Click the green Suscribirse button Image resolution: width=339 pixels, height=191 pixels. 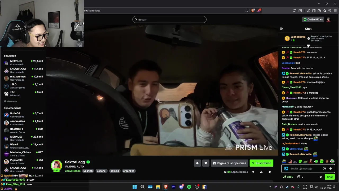tap(261, 163)
